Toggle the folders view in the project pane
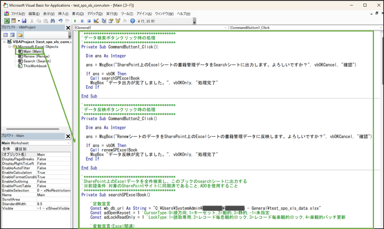Image resolution: width=384 pixels, height=229 pixels. click(20, 35)
